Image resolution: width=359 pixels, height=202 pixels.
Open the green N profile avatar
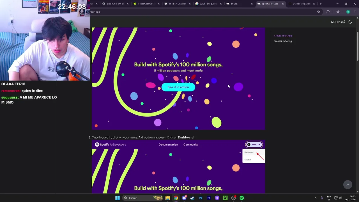point(348,12)
